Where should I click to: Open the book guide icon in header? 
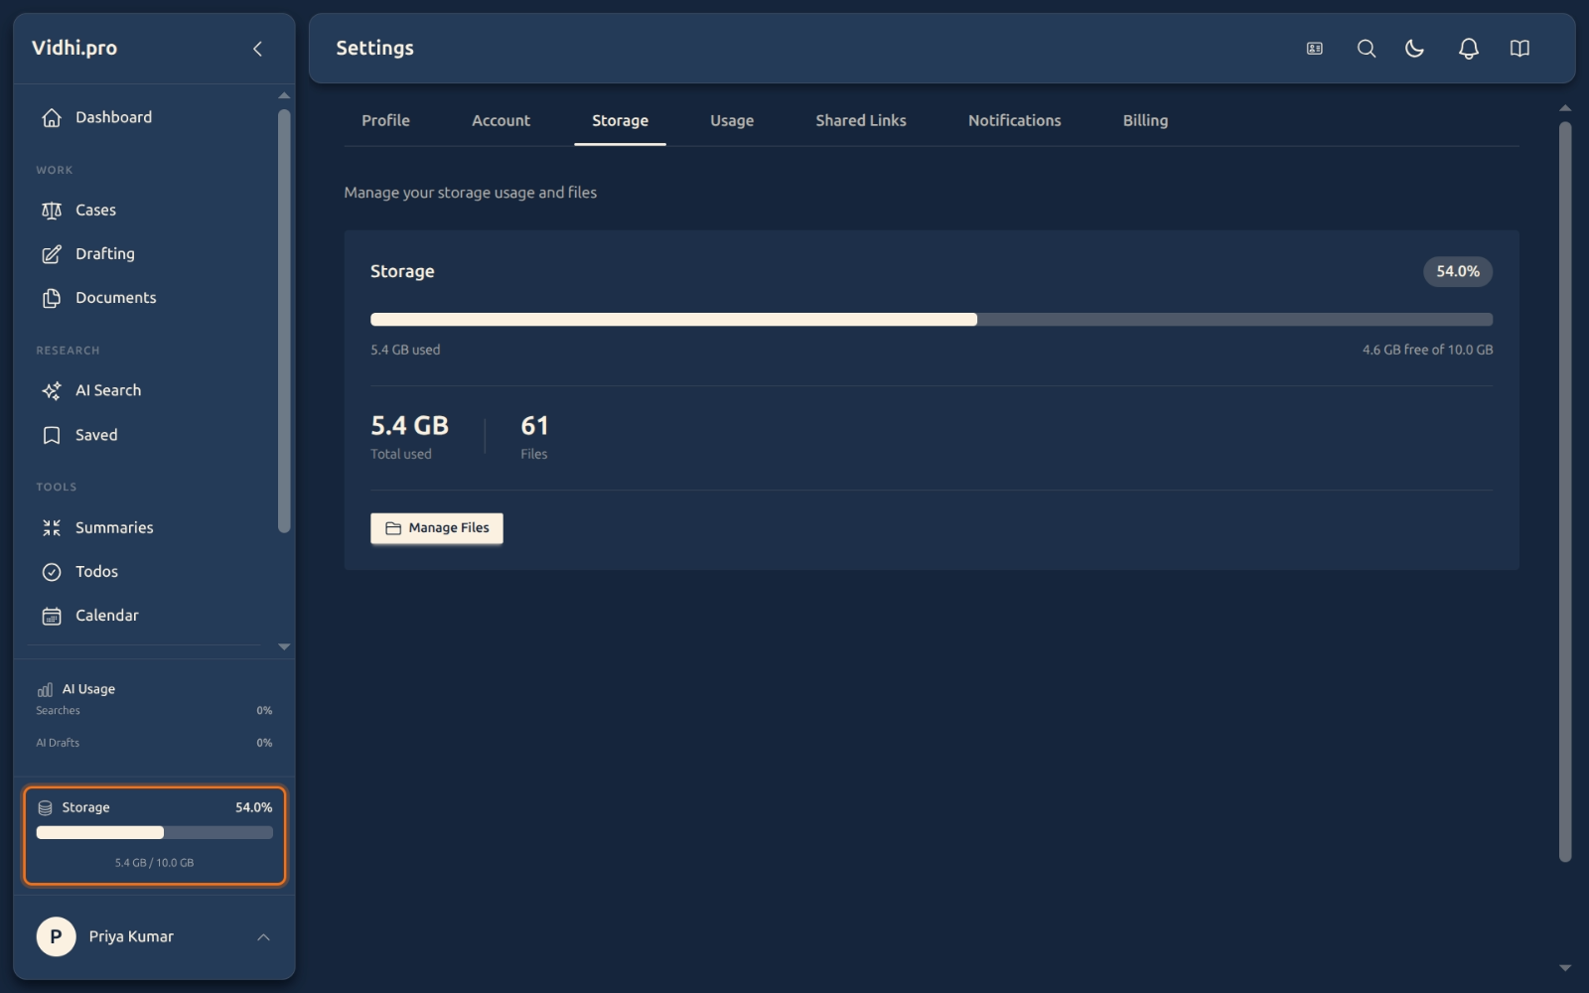(x=1519, y=49)
